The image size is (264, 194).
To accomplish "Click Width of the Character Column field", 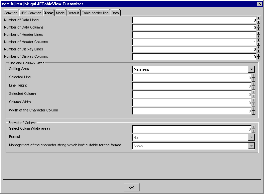I will click(x=192, y=111).
